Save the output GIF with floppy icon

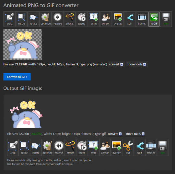coord(163,147)
